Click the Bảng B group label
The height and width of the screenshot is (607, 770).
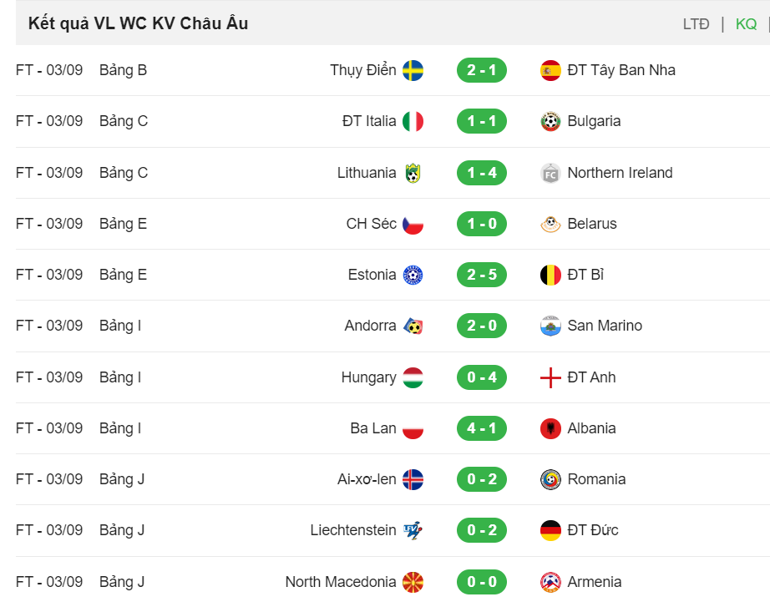(x=124, y=70)
